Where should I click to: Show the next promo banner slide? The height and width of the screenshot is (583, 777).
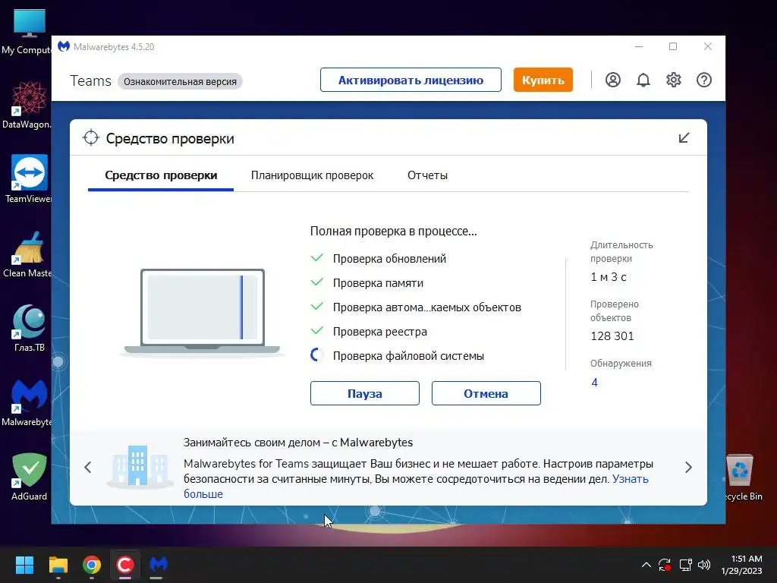tap(688, 468)
